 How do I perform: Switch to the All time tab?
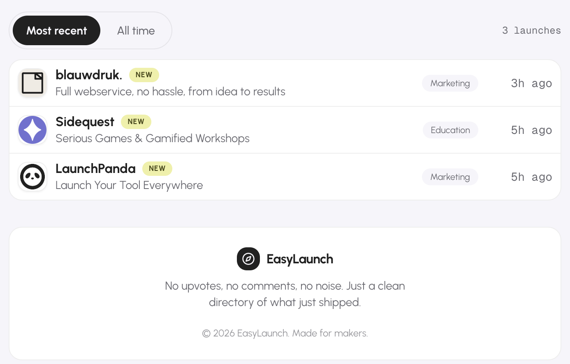tap(136, 30)
